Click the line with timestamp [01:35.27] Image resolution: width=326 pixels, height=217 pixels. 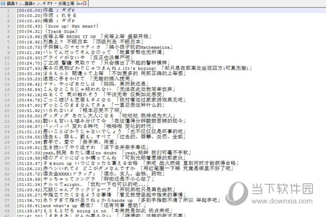coord(101,195)
